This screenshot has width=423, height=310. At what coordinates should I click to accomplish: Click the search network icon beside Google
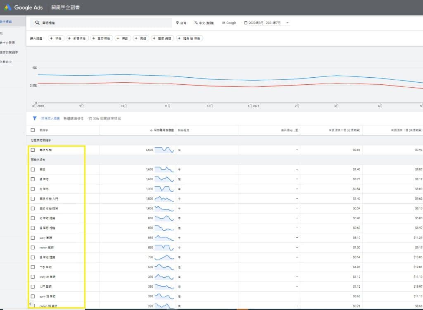(x=223, y=23)
